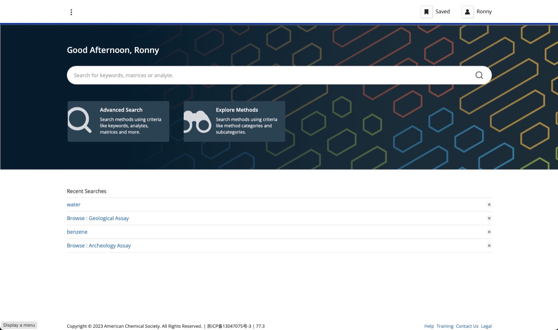
Task: Click the 'Saved' label text
Action: click(x=442, y=12)
